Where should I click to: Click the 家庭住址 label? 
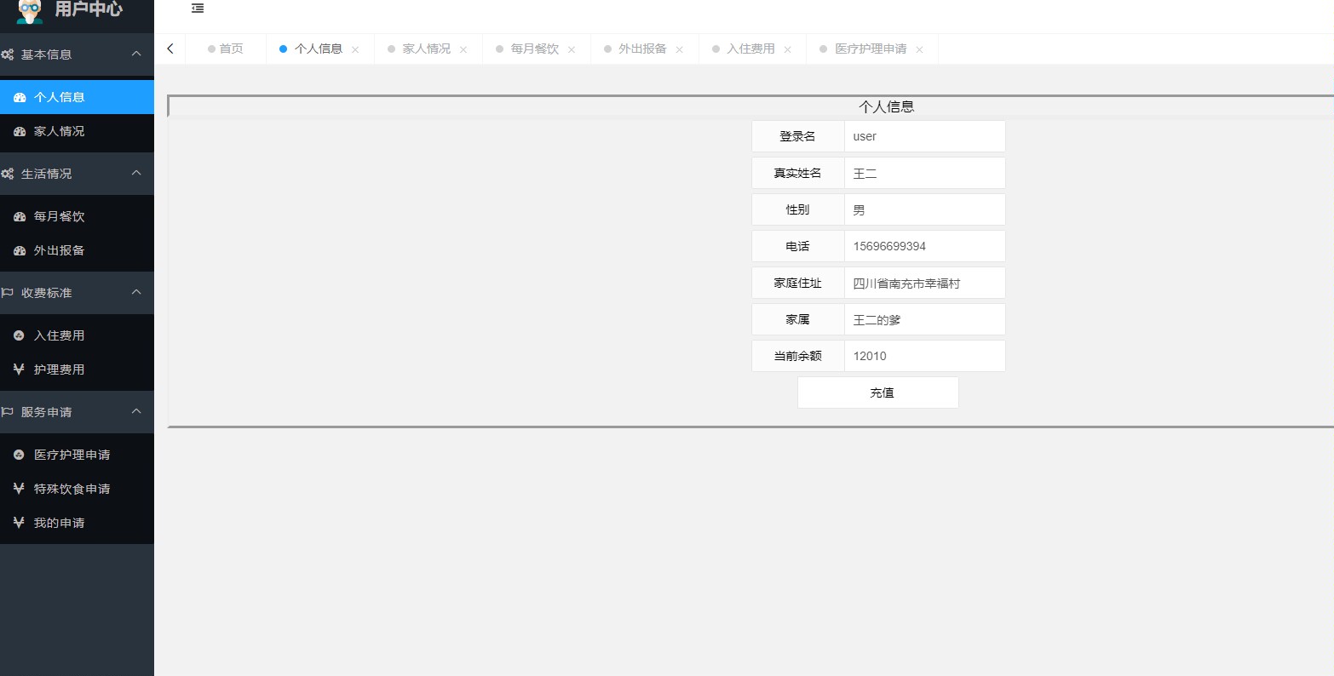[x=798, y=283]
